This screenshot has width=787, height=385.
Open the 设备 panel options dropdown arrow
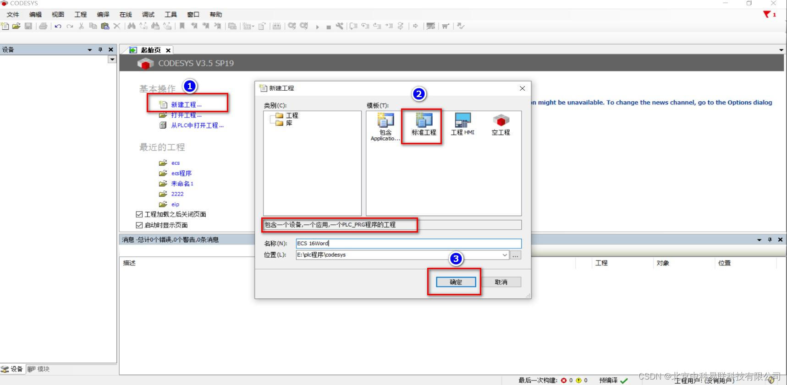tap(90, 50)
